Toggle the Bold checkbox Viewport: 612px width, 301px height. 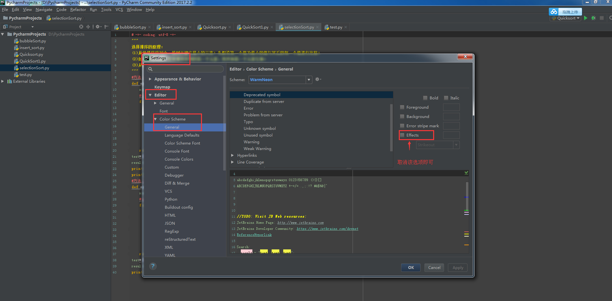click(425, 98)
